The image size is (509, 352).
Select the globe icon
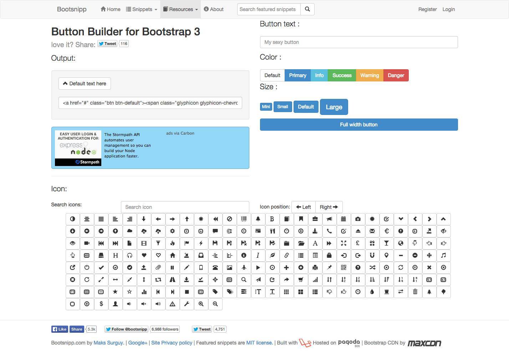[401, 243]
